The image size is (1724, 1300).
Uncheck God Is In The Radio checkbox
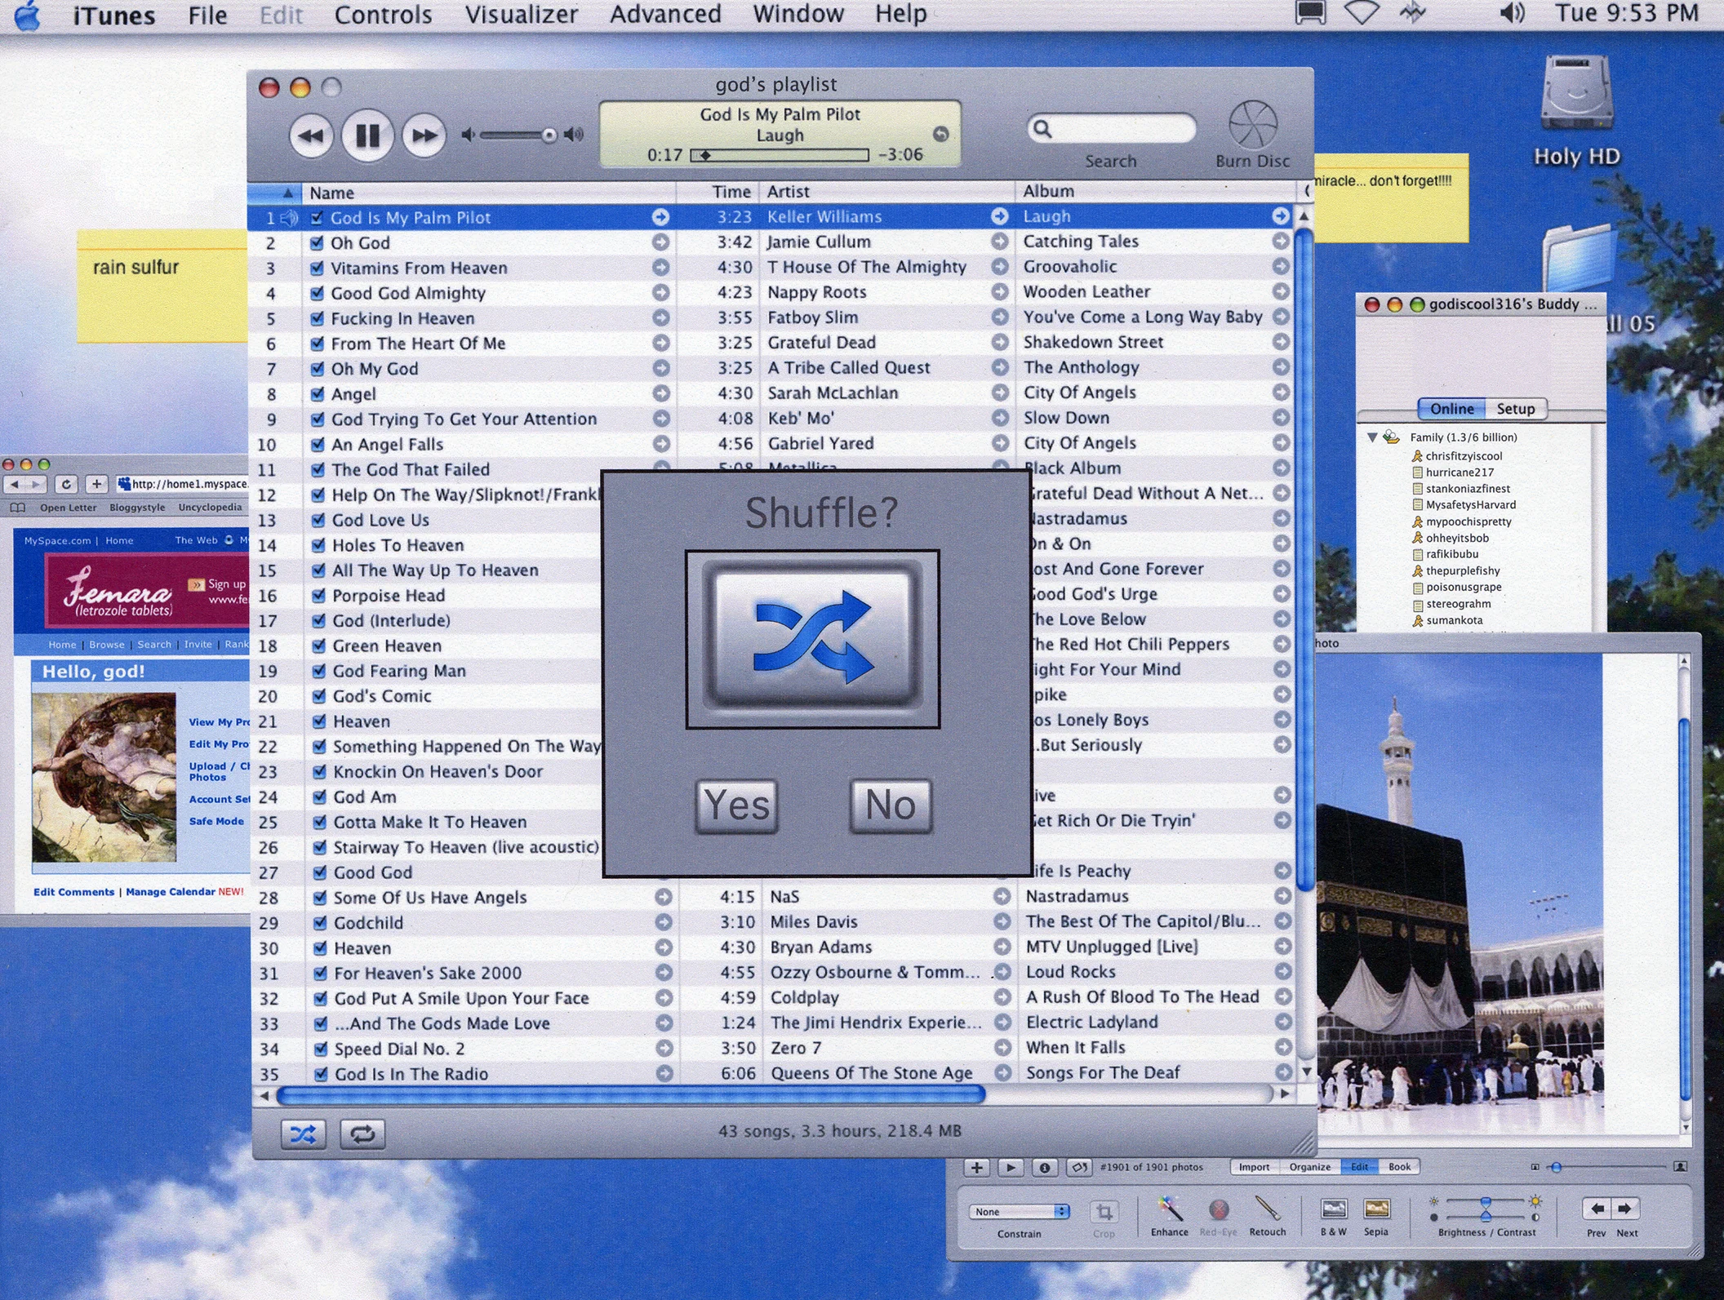[x=321, y=1075]
